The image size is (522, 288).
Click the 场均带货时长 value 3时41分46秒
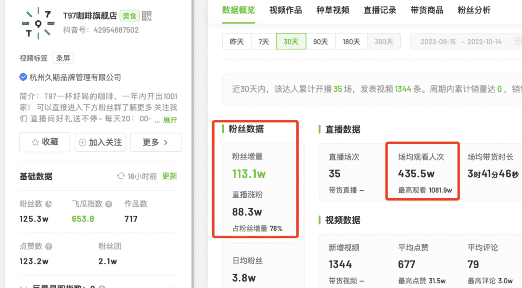click(x=493, y=174)
